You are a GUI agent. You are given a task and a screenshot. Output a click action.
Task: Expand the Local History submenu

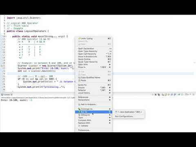[94, 93]
